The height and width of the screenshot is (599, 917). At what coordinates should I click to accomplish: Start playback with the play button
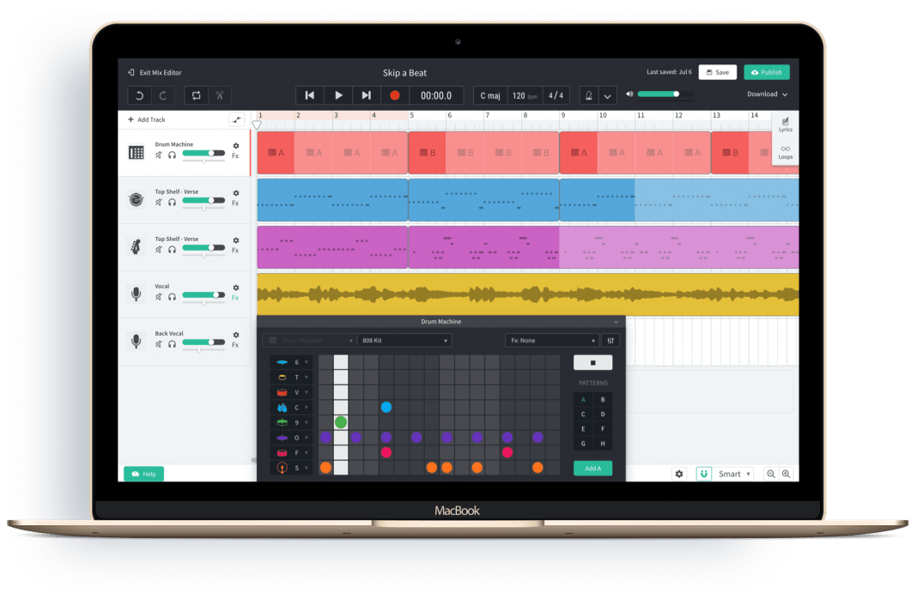(338, 95)
